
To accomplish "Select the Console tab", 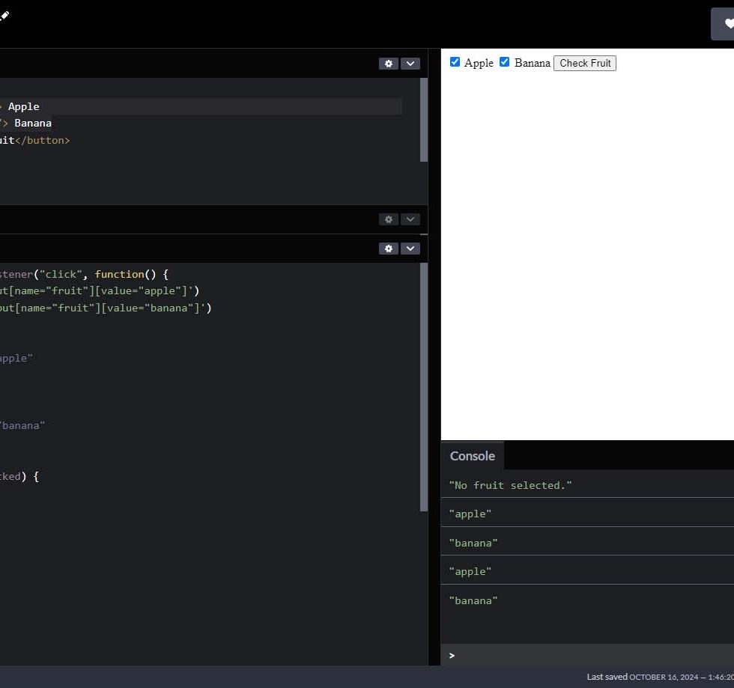I will coord(472,456).
